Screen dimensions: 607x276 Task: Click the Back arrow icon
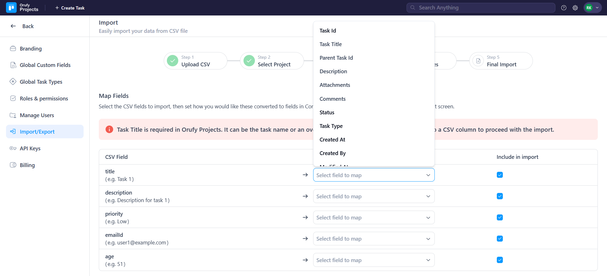click(x=13, y=26)
